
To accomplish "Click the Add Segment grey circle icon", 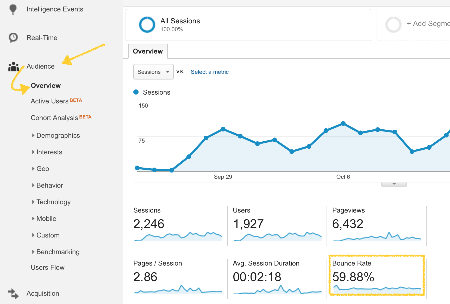I will [393, 25].
